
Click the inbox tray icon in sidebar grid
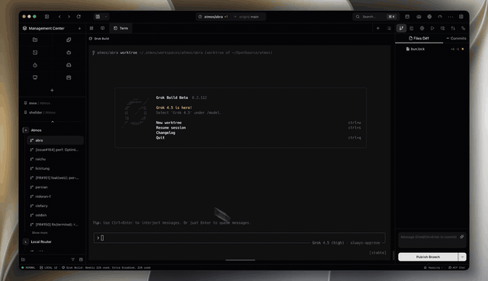(x=69, y=65)
